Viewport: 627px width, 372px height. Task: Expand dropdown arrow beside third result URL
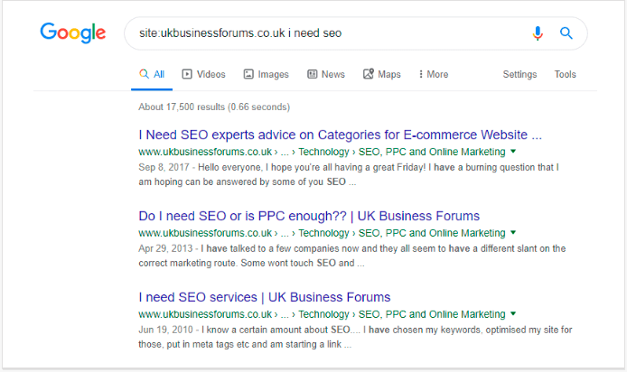tap(513, 313)
